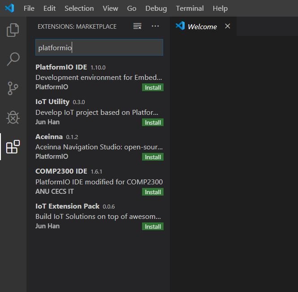The height and width of the screenshot is (292, 298).
Task: Open the Go menu
Action: click(132, 9)
